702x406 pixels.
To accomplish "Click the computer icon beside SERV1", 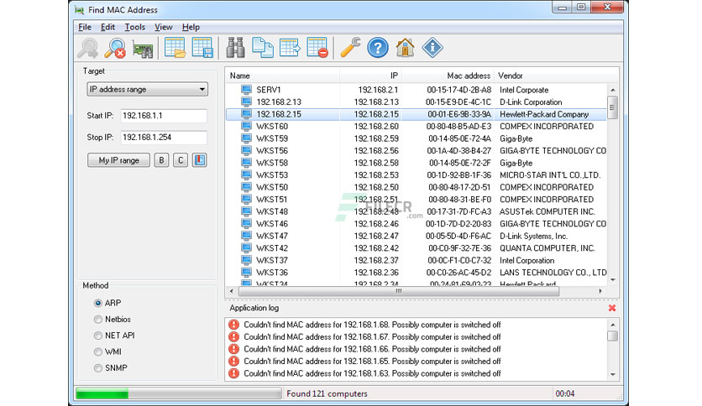I will 246,90.
